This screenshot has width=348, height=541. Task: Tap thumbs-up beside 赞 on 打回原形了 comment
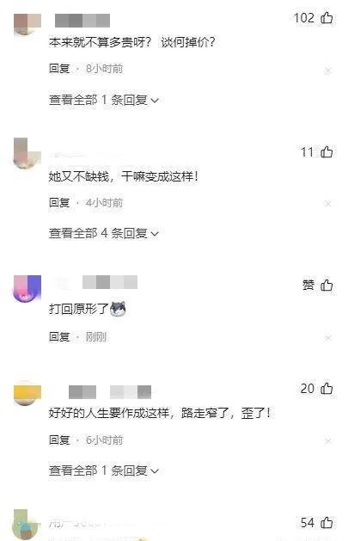click(x=327, y=285)
